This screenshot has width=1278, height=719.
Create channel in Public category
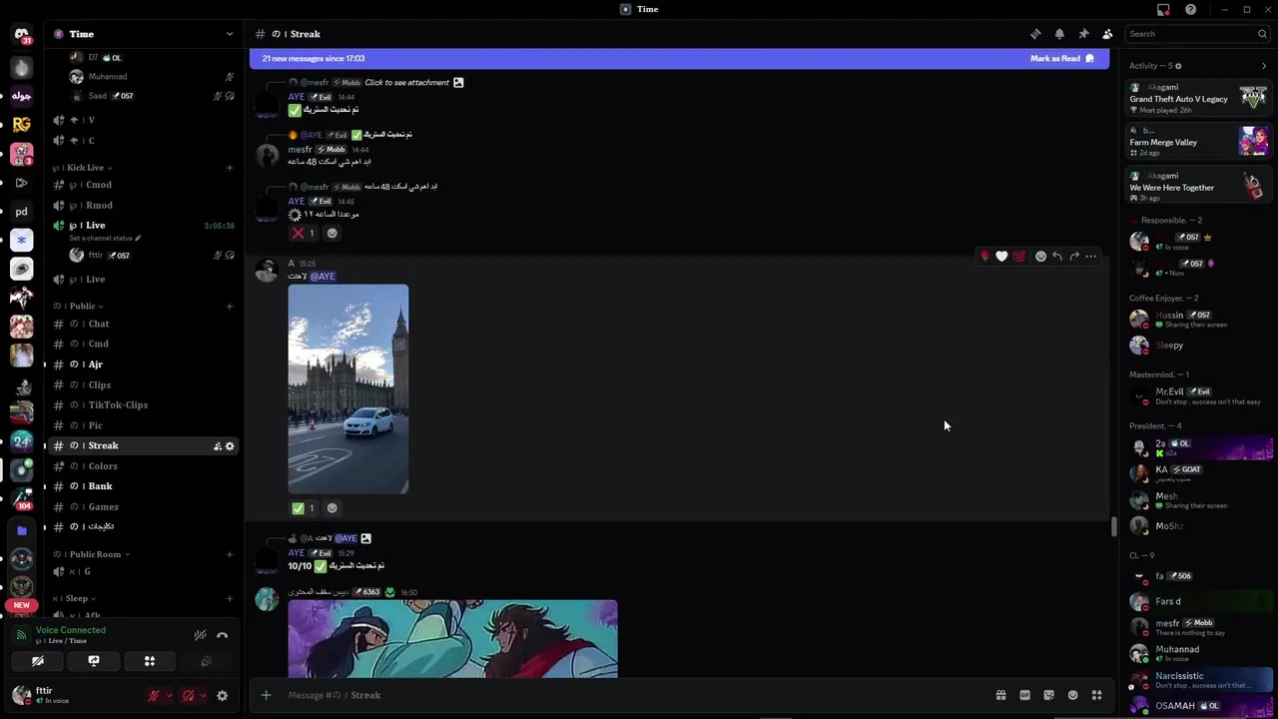pos(229,306)
